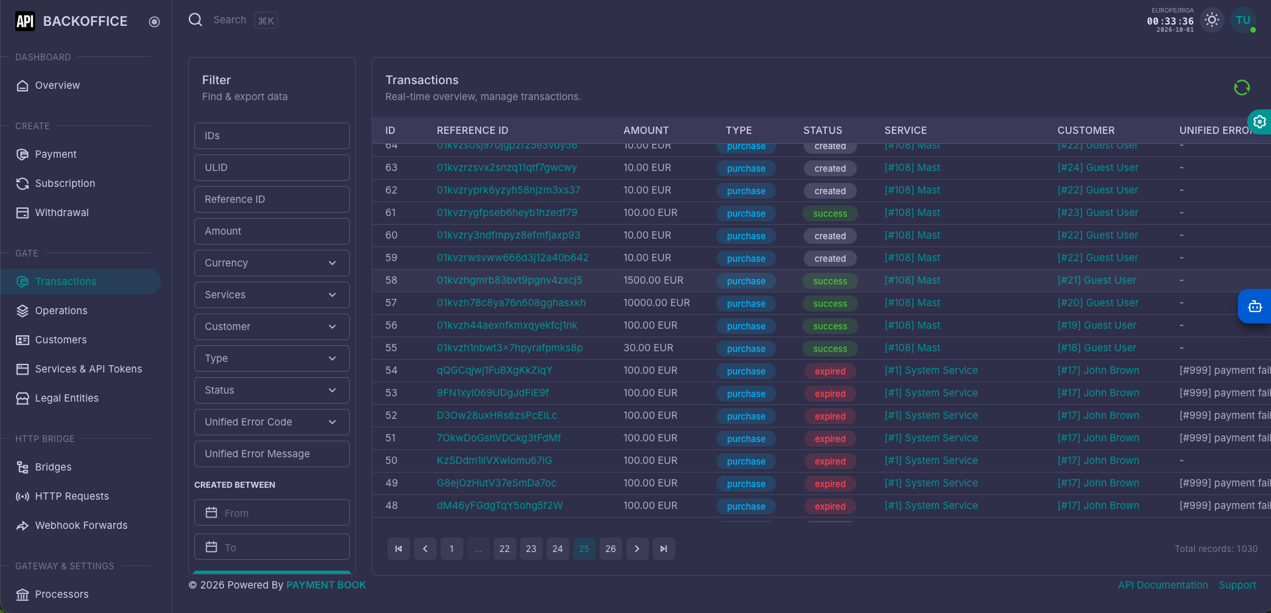Image resolution: width=1271 pixels, height=613 pixels.
Task: Click the refresh transactions icon
Action: coord(1241,87)
